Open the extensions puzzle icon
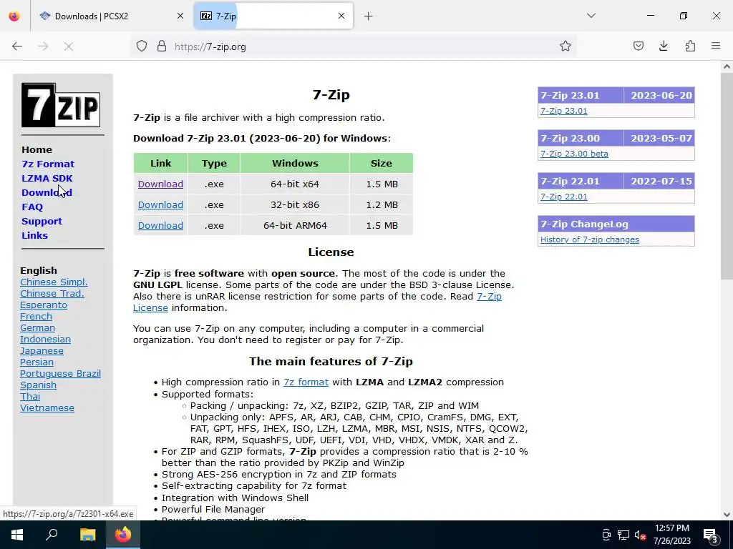 691,46
